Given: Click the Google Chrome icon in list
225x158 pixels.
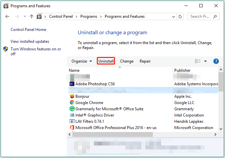Looking at the screenshot, I should (72, 102).
